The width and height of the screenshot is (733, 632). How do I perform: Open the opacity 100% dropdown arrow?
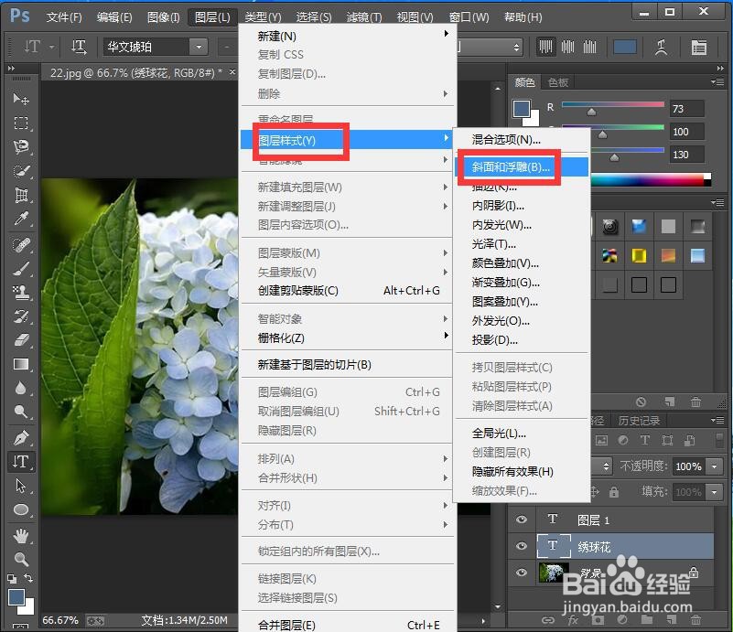tap(715, 466)
